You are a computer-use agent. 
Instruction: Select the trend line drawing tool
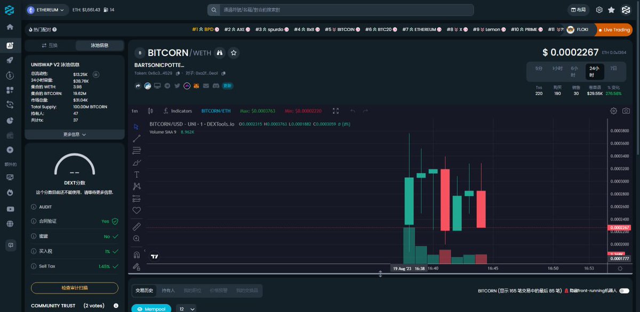point(137,139)
